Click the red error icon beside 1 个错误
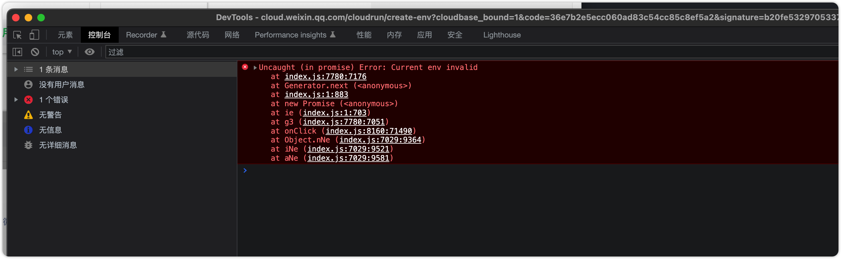 (x=28, y=100)
